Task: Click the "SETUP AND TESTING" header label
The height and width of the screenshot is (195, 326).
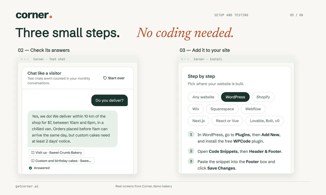Action: tap(231, 15)
